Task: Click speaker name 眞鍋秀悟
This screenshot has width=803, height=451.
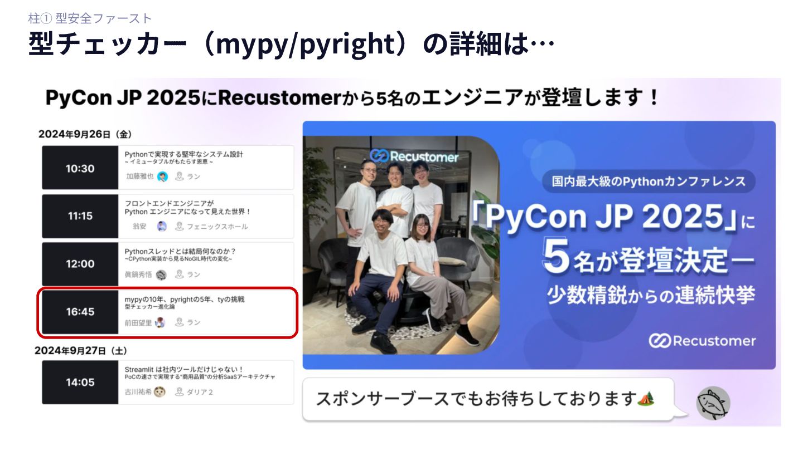Action: tap(139, 274)
